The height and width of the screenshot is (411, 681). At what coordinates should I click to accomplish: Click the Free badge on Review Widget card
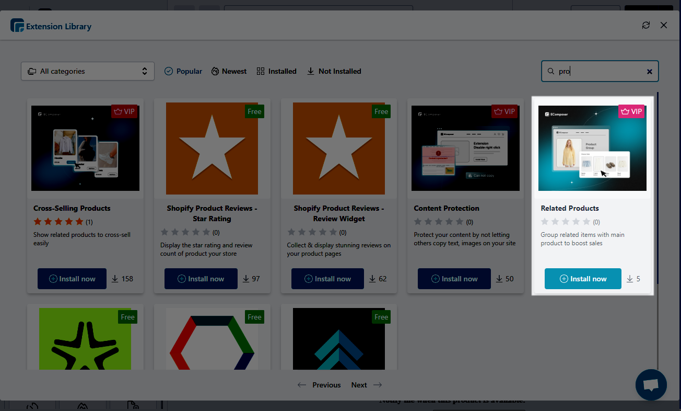point(382,111)
